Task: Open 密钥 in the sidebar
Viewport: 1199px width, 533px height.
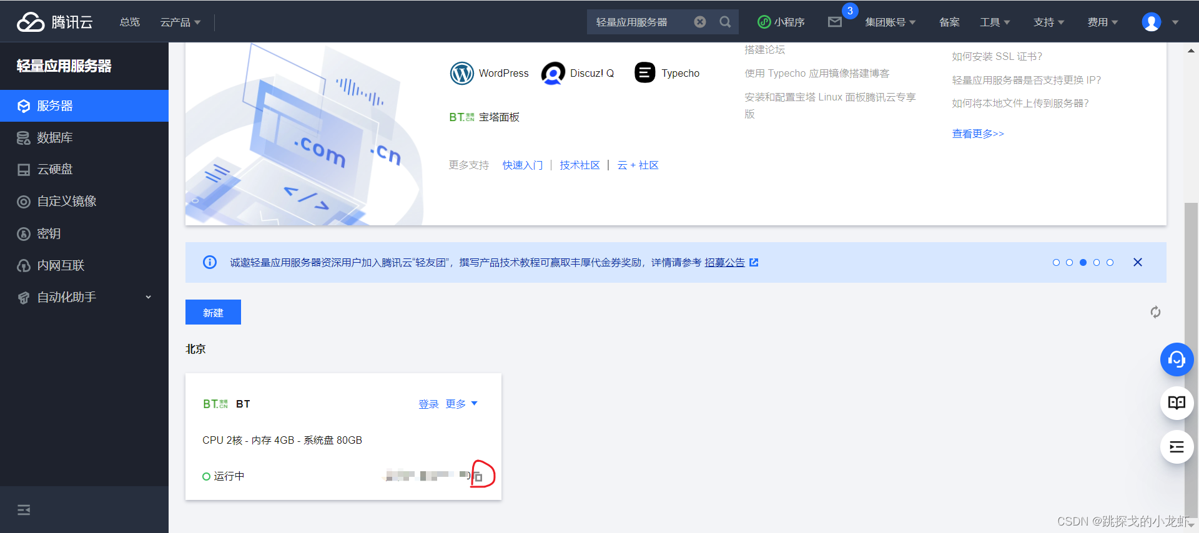Action: click(x=84, y=233)
